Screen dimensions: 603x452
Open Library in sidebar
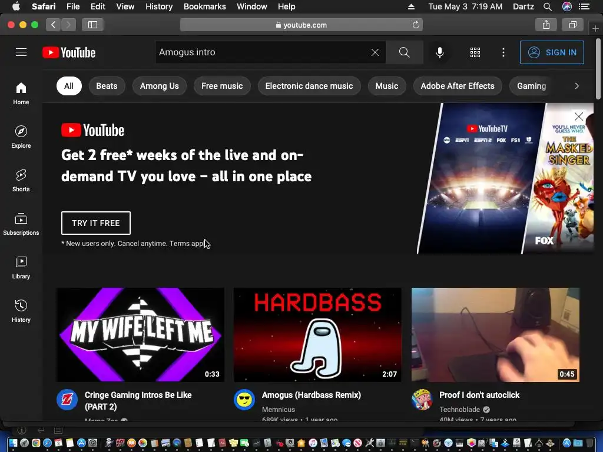21,268
